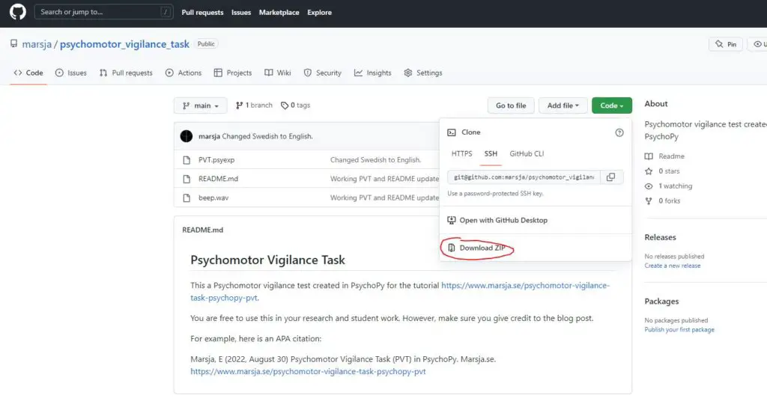Open the marsja owner link
767x410 pixels.
[x=37, y=44]
